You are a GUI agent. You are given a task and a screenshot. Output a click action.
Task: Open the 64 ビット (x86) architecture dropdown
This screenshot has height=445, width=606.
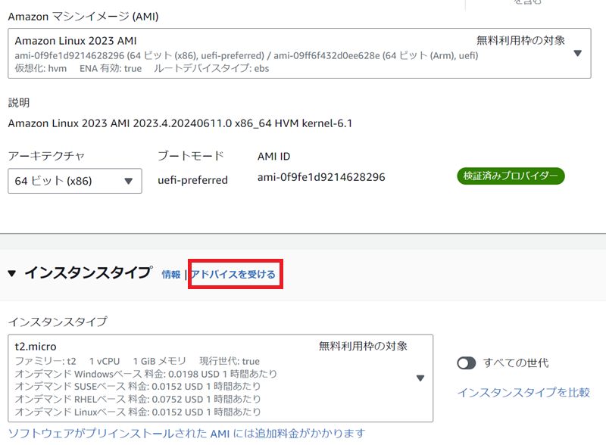coord(74,181)
